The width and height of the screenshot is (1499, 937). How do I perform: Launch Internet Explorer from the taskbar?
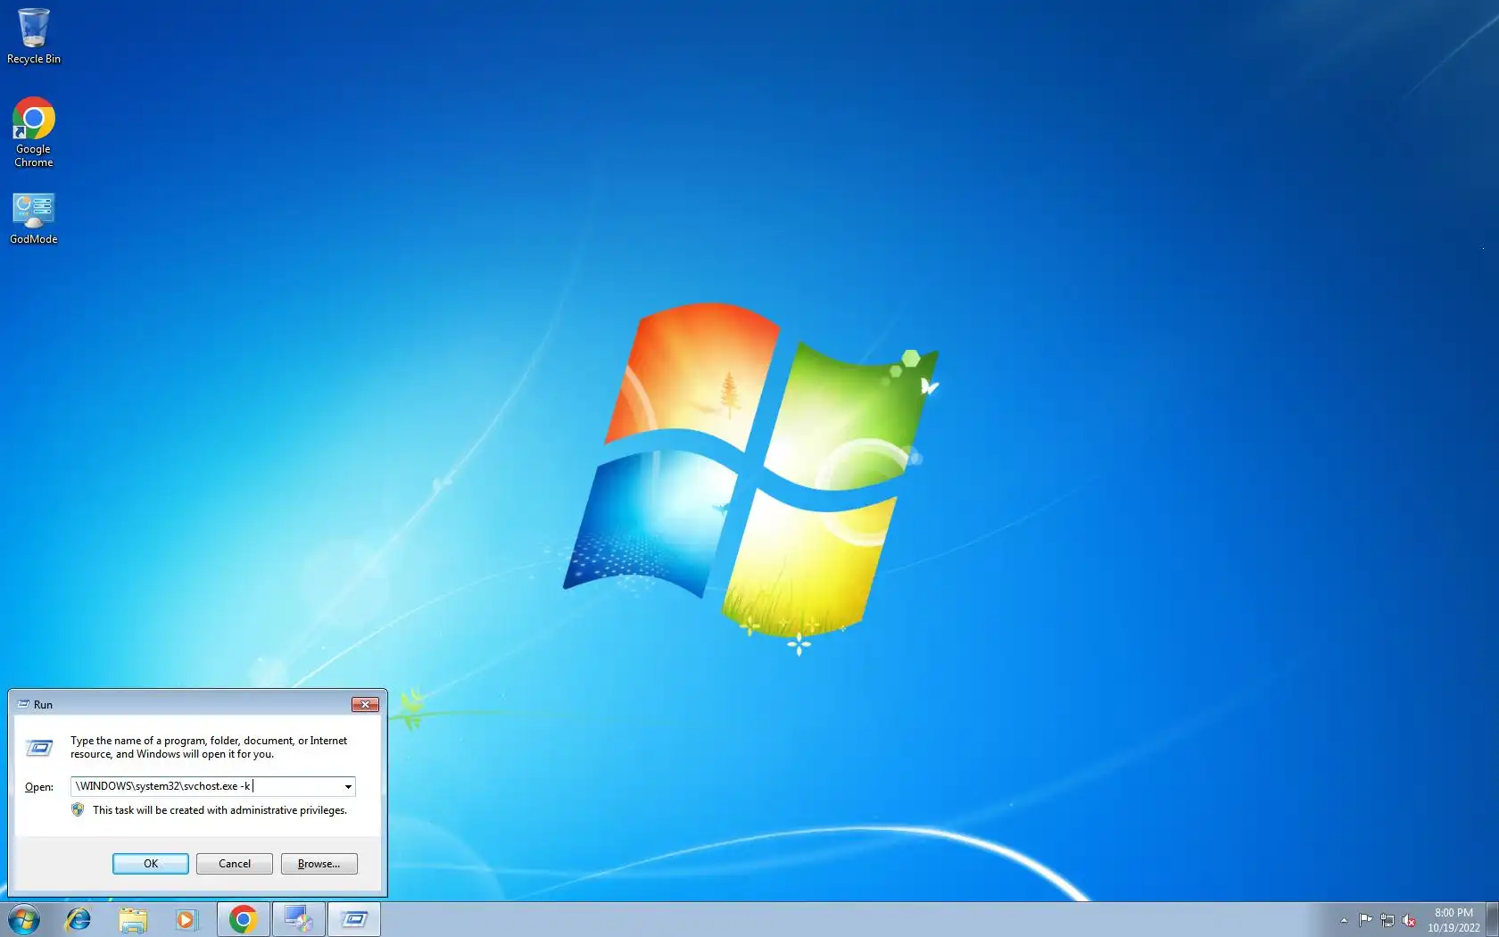(79, 919)
